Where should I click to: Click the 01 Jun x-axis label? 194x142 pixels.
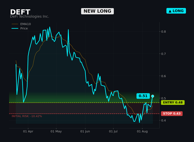[85, 132]
